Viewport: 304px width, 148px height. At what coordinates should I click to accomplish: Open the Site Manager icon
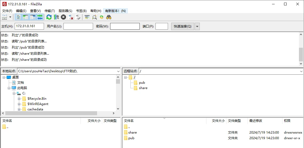(x=5, y=17)
